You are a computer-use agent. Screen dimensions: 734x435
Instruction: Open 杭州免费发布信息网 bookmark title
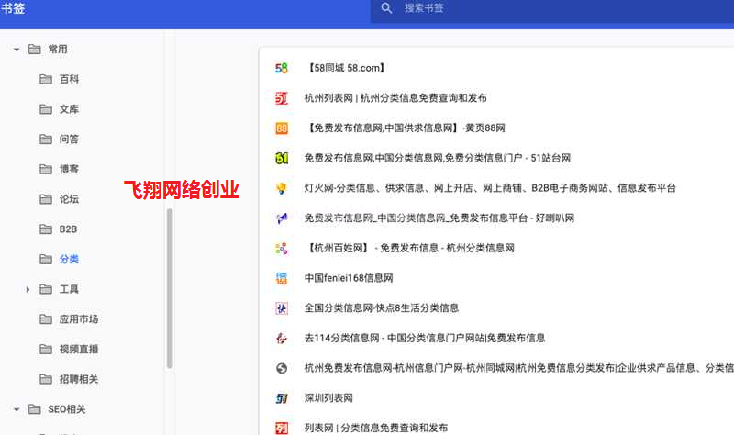(519, 368)
